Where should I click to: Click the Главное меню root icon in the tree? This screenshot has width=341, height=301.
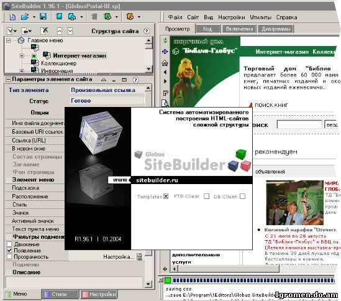(21, 40)
